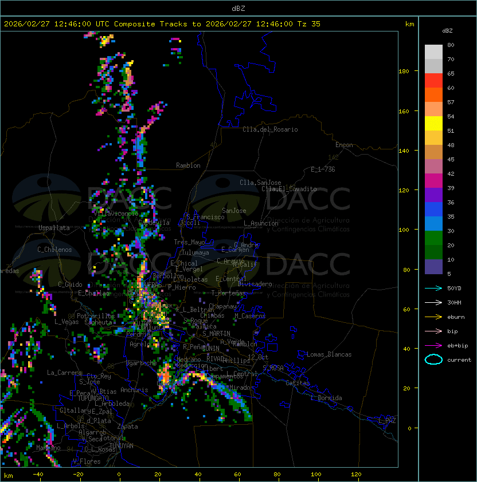The height and width of the screenshot is (482, 477).
Task: Click the 'La_Carrera' place label
Action: click(64, 373)
